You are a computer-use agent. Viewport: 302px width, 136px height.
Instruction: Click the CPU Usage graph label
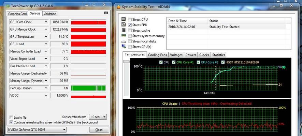[170, 104]
